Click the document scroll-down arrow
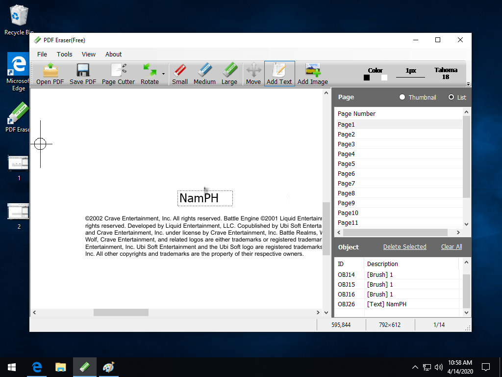This screenshot has height=377, width=502. click(326, 312)
